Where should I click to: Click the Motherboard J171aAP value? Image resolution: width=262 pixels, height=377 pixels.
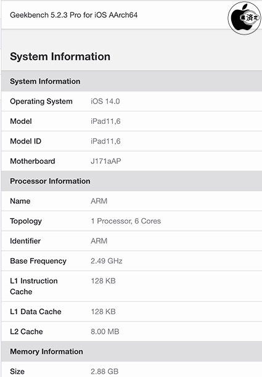(x=106, y=161)
